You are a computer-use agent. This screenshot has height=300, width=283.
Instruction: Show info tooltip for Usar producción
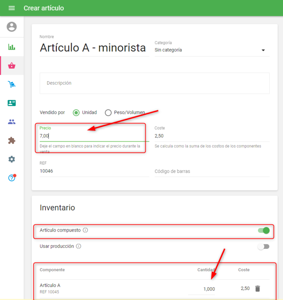[x=79, y=246]
